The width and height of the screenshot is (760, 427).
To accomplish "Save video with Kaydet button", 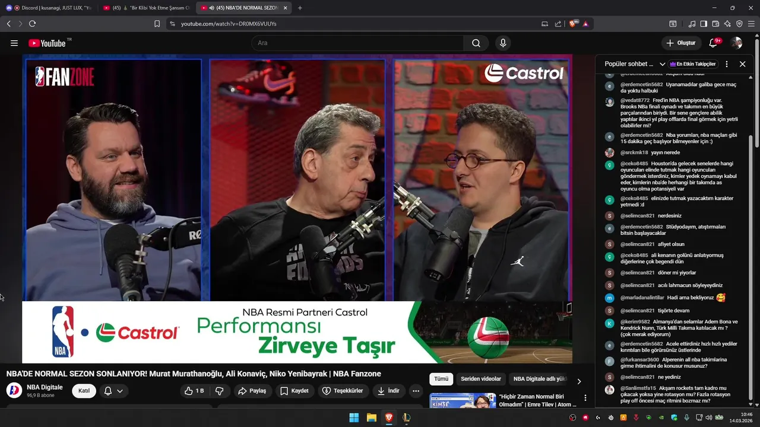I will (x=294, y=391).
